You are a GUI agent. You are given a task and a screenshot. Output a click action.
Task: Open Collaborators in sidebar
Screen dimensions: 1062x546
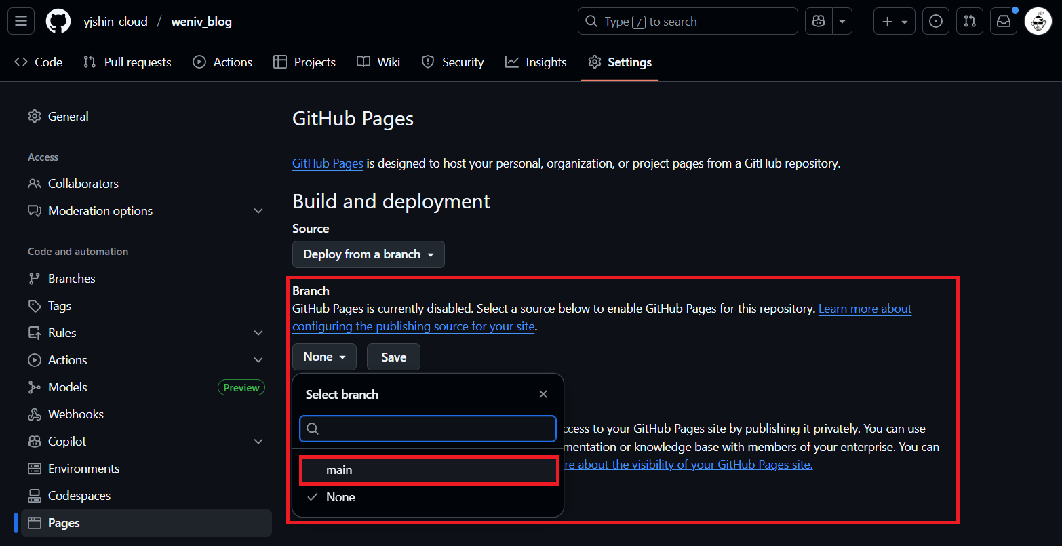tap(146, 184)
